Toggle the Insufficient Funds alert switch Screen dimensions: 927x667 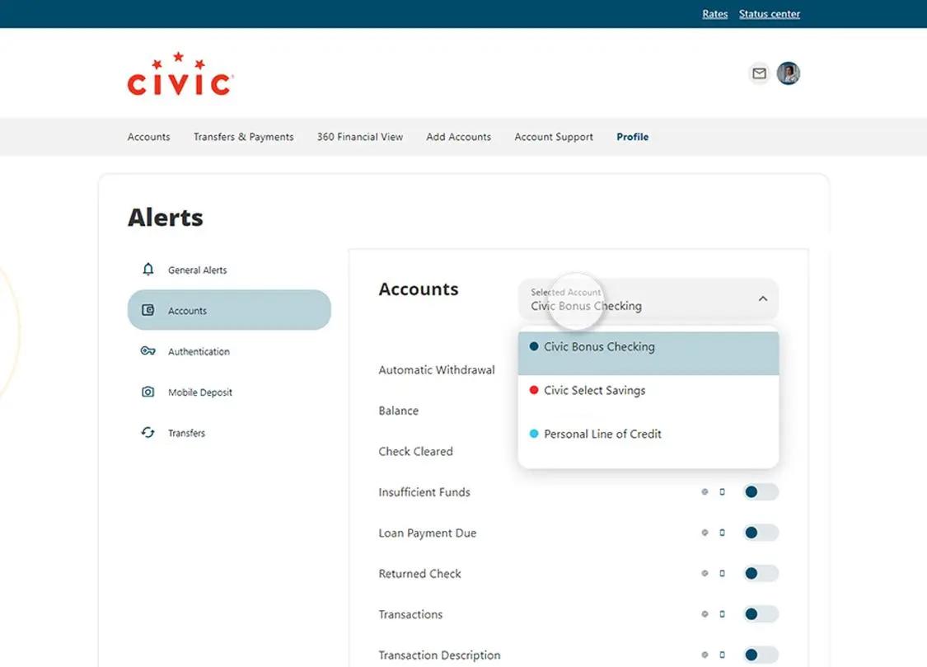tap(759, 491)
